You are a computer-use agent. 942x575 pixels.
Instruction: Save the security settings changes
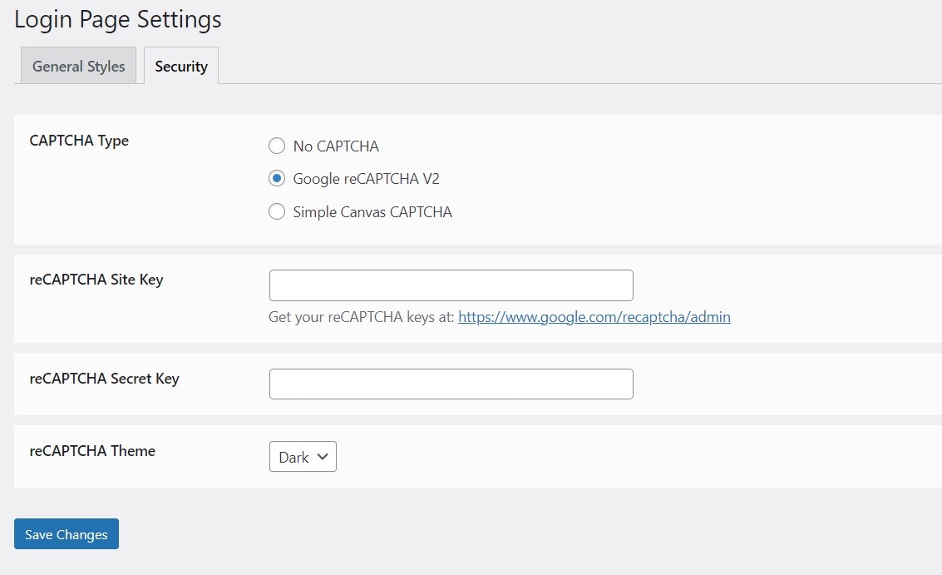pyautogui.click(x=66, y=534)
